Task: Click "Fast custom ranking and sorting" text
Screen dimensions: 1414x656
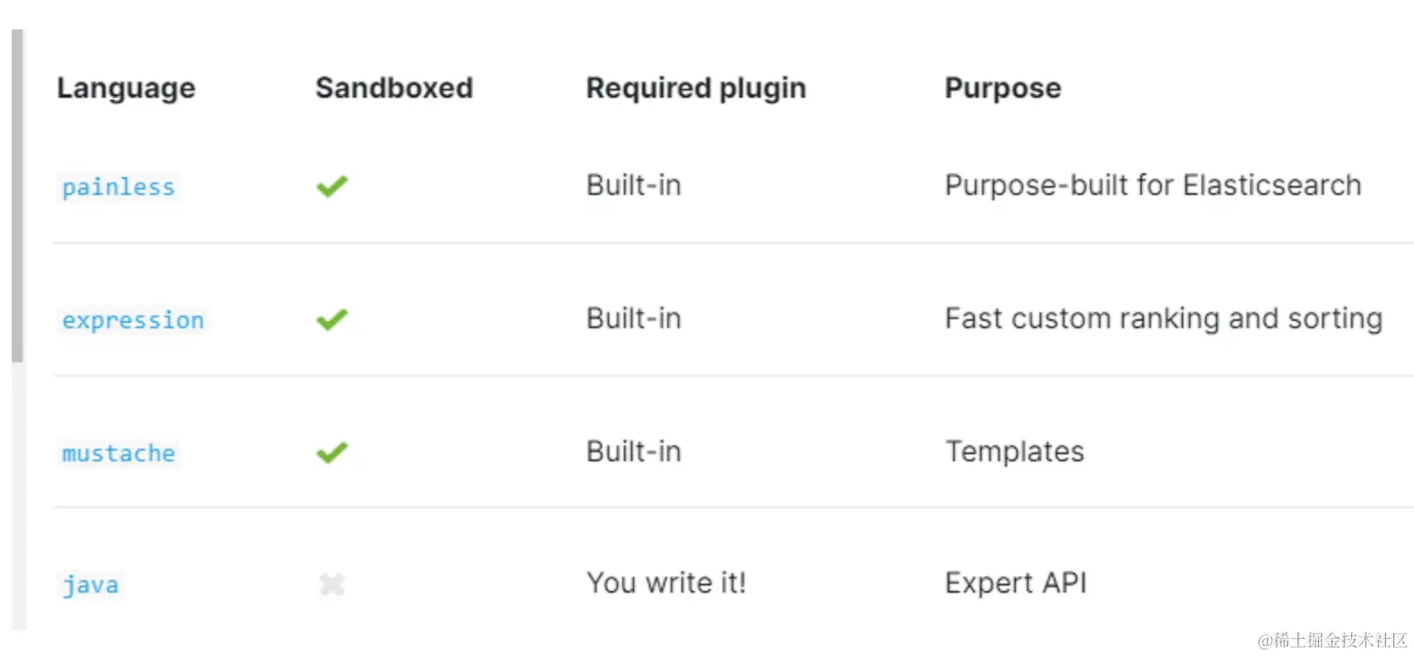Action: click(x=1164, y=319)
